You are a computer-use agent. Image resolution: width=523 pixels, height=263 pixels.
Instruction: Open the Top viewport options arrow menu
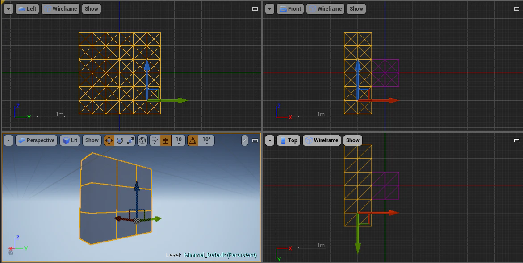tap(270, 140)
